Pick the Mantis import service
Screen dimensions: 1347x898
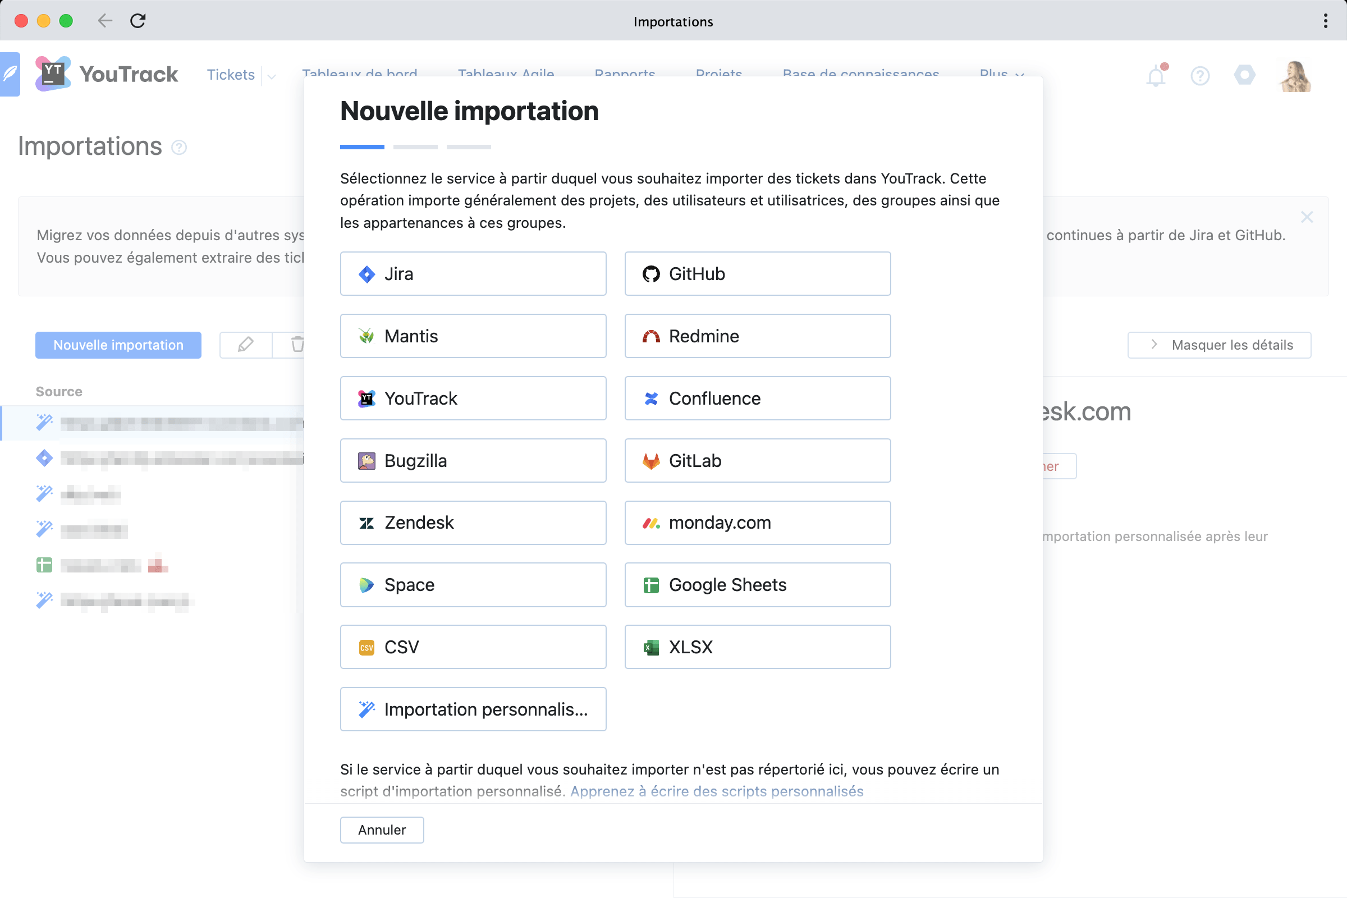(x=473, y=336)
